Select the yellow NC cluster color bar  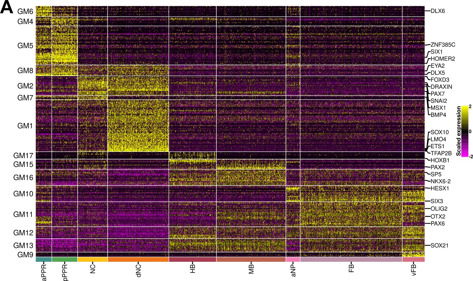tap(92, 260)
